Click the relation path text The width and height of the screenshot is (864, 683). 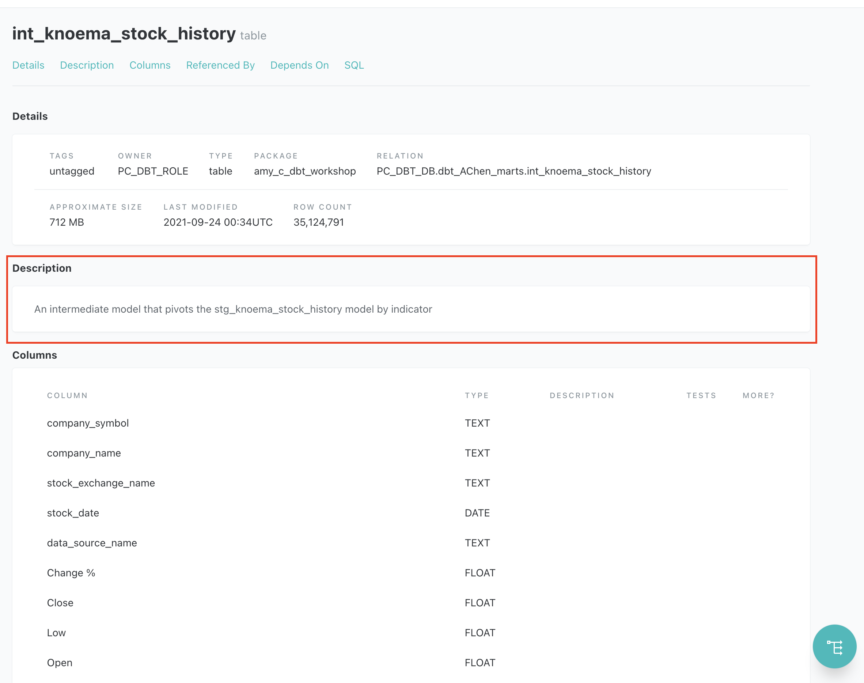tap(514, 171)
